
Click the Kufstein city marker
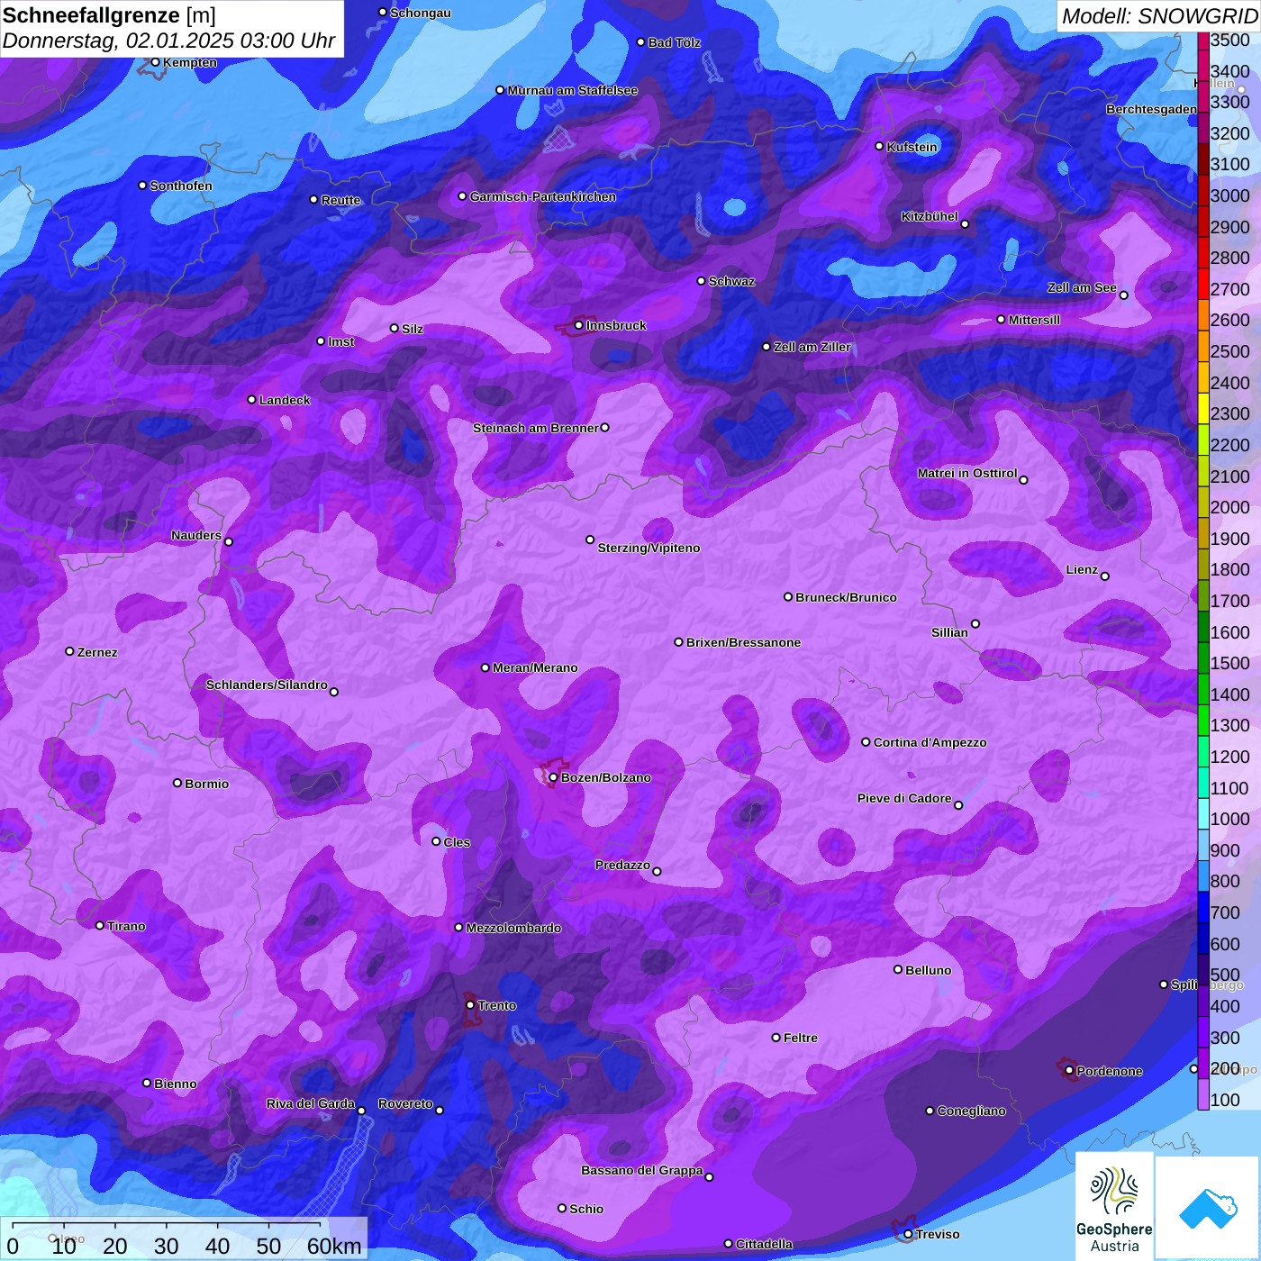[879, 146]
